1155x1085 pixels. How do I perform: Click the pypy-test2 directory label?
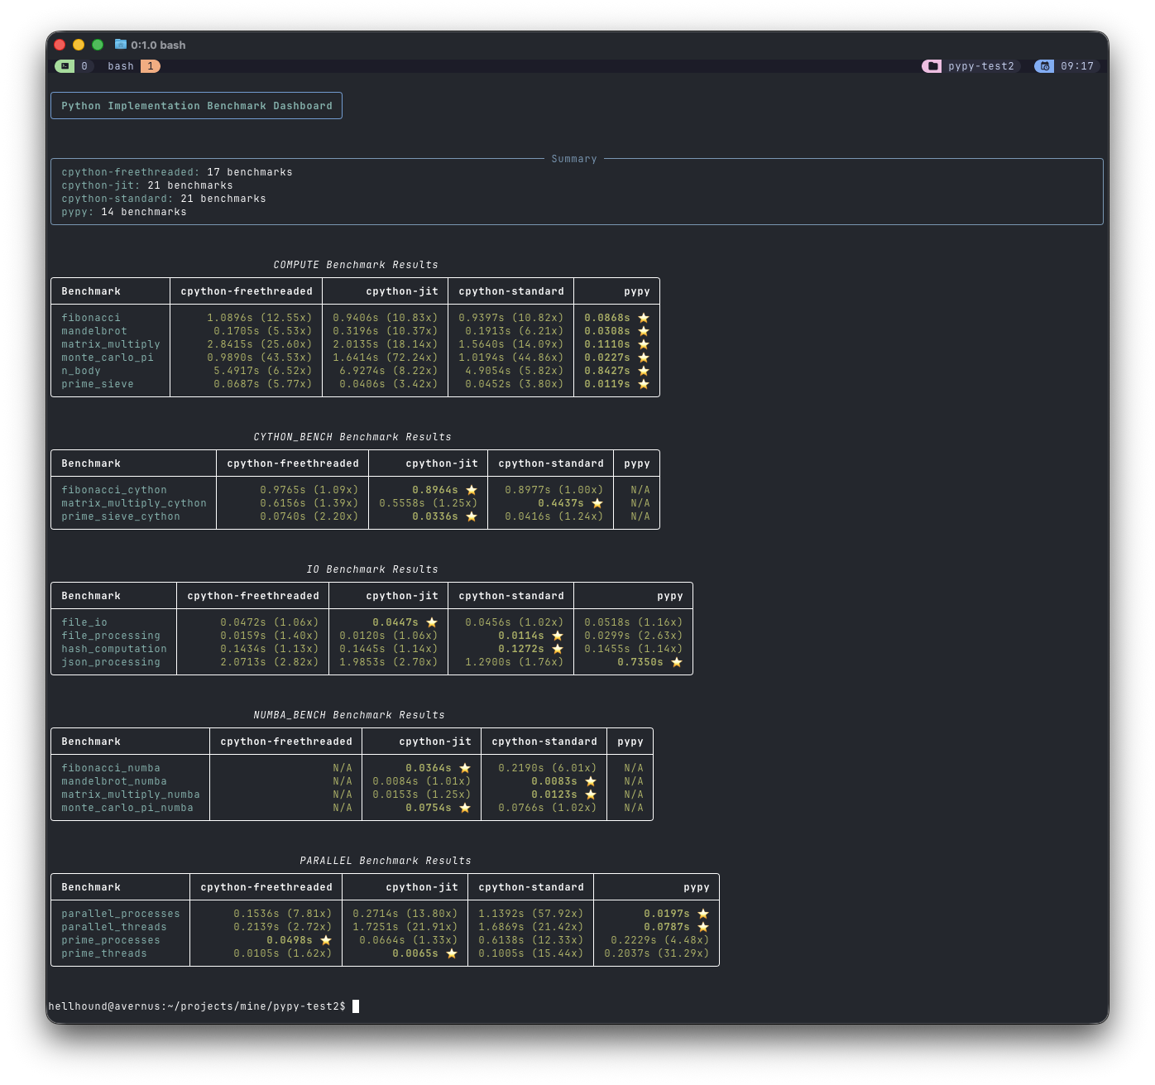pos(981,66)
